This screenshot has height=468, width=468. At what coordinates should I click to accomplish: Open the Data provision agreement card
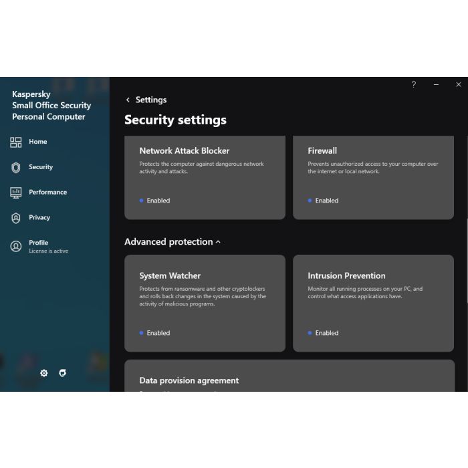click(289, 377)
